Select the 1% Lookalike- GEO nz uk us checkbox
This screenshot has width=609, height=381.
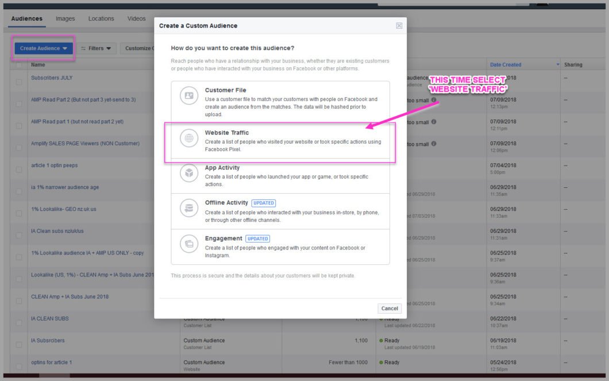18,213
